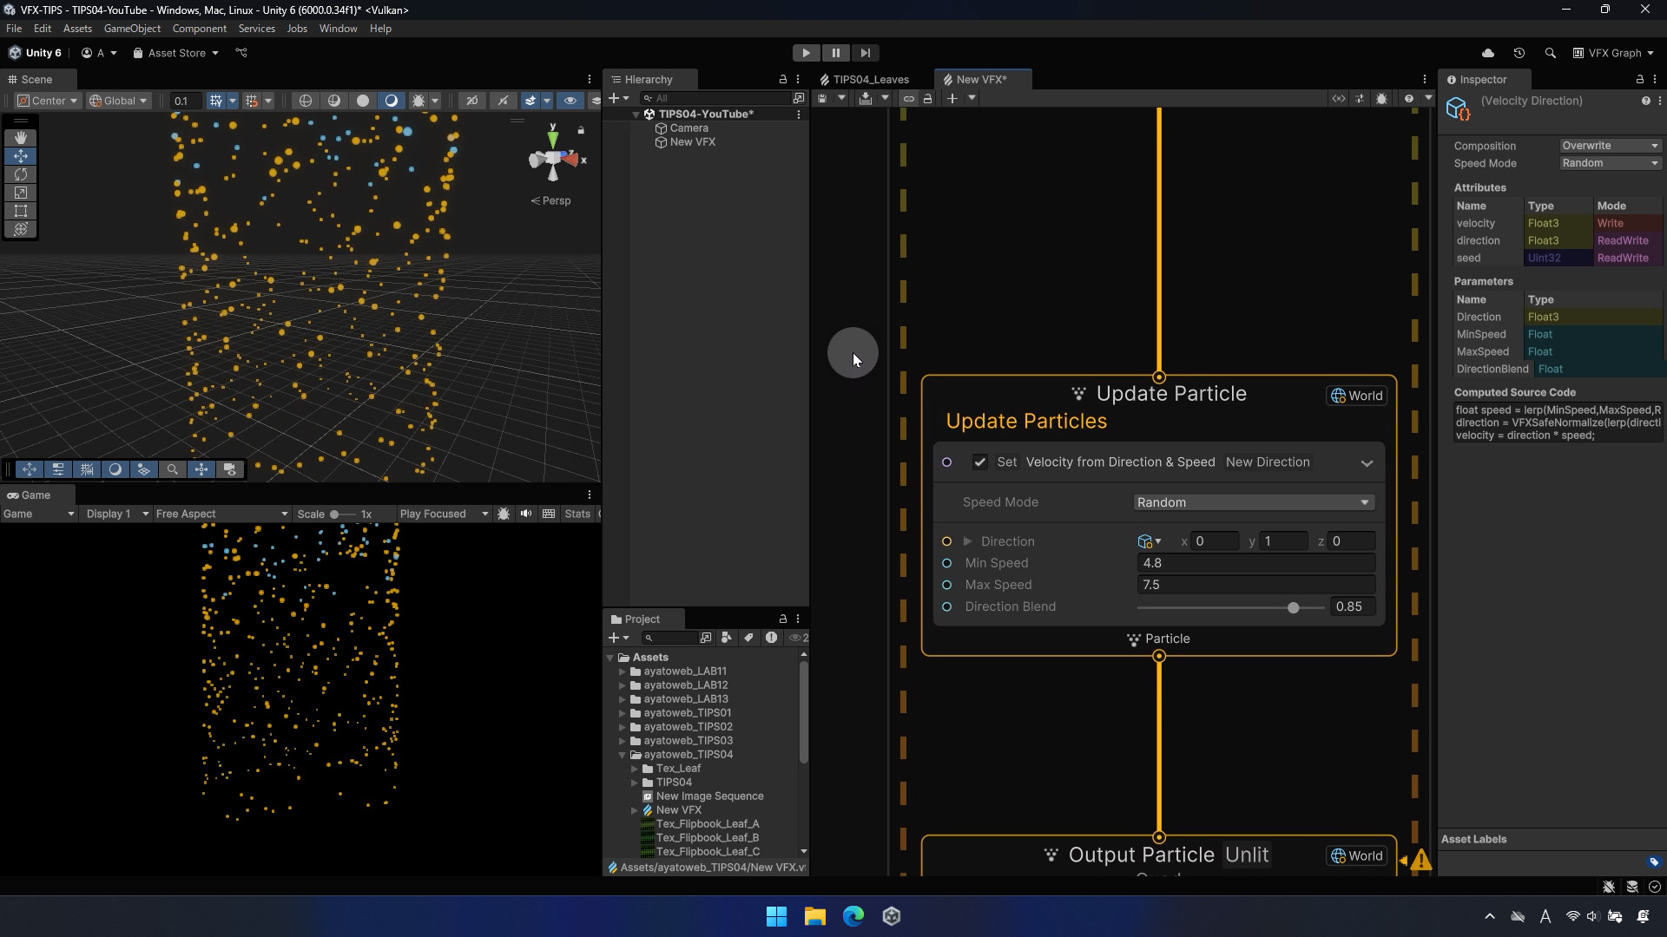Screen dimensions: 1667x937
Task: Click the Min Speed input field
Action: point(1255,563)
